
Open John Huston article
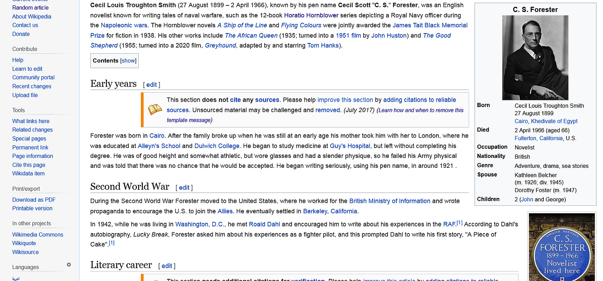[x=389, y=36]
